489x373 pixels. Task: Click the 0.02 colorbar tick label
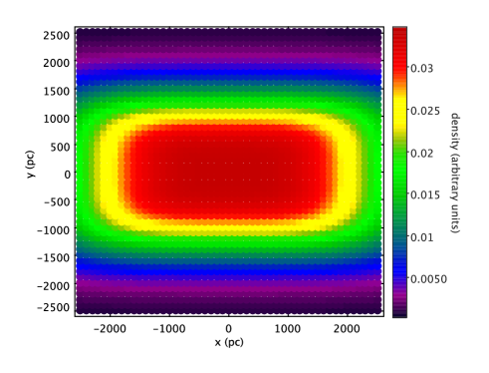click(x=421, y=154)
